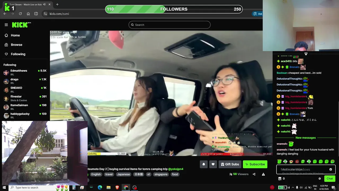The width and height of the screenshot is (339, 191).
Task: Click the singapore stream tag
Action: 161,174
